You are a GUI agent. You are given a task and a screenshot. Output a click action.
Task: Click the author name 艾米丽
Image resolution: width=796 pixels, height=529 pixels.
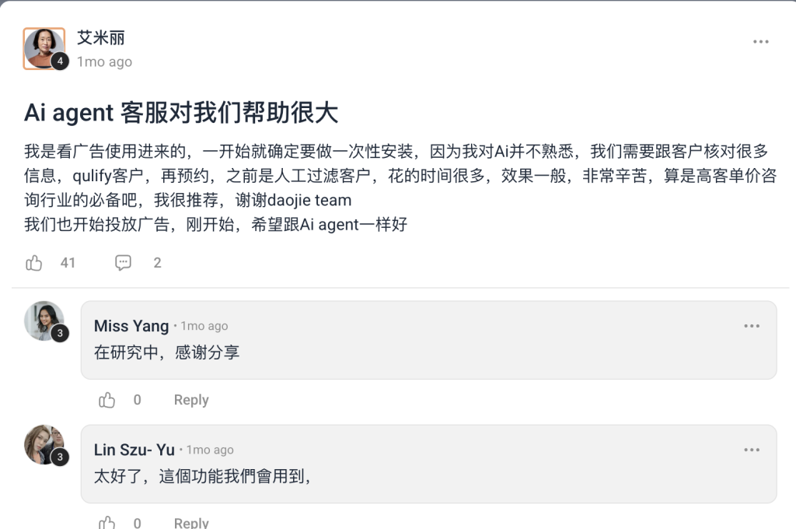coord(100,37)
